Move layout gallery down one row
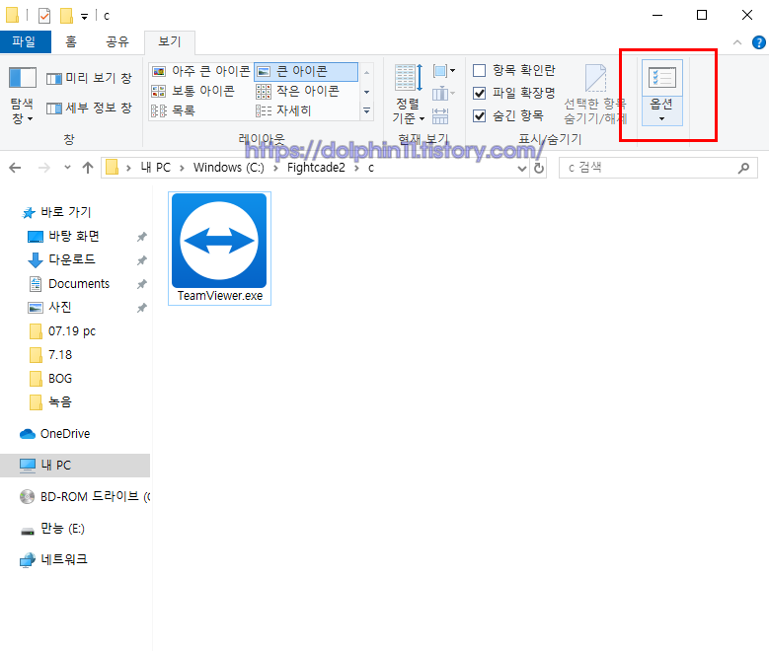The height and width of the screenshot is (651, 769). [366, 92]
